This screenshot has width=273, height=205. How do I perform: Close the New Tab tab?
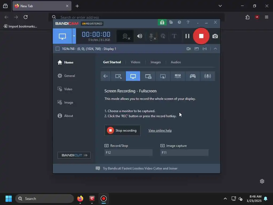pyautogui.click(x=67, y=6)
